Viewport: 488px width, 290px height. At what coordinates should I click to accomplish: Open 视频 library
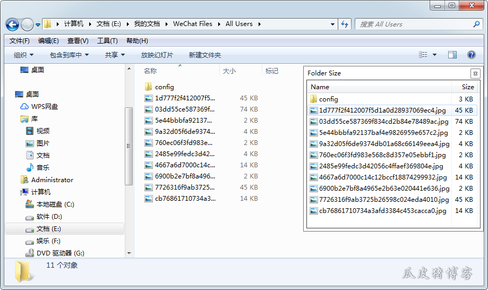(38, 131)
